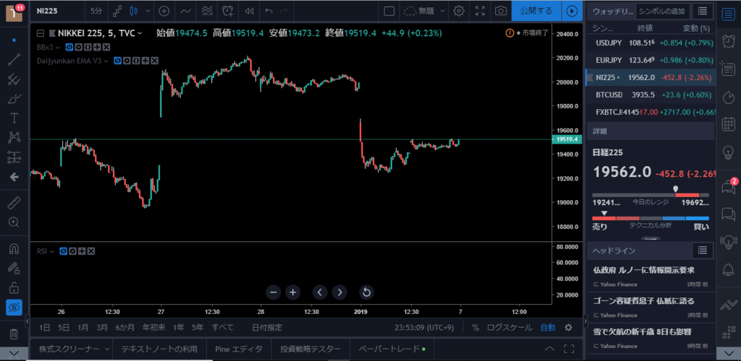The image size is (741, 361).
Task: Open the 無題 layout dropdown
Action: click(443, 11)
